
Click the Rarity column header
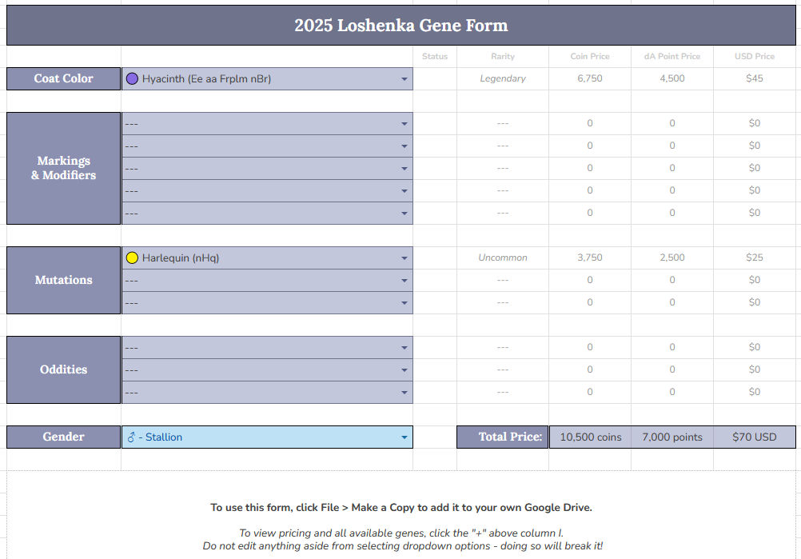click(502, 56)
